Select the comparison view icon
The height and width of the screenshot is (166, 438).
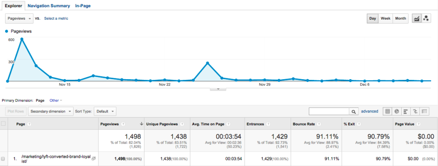(415, 111)
